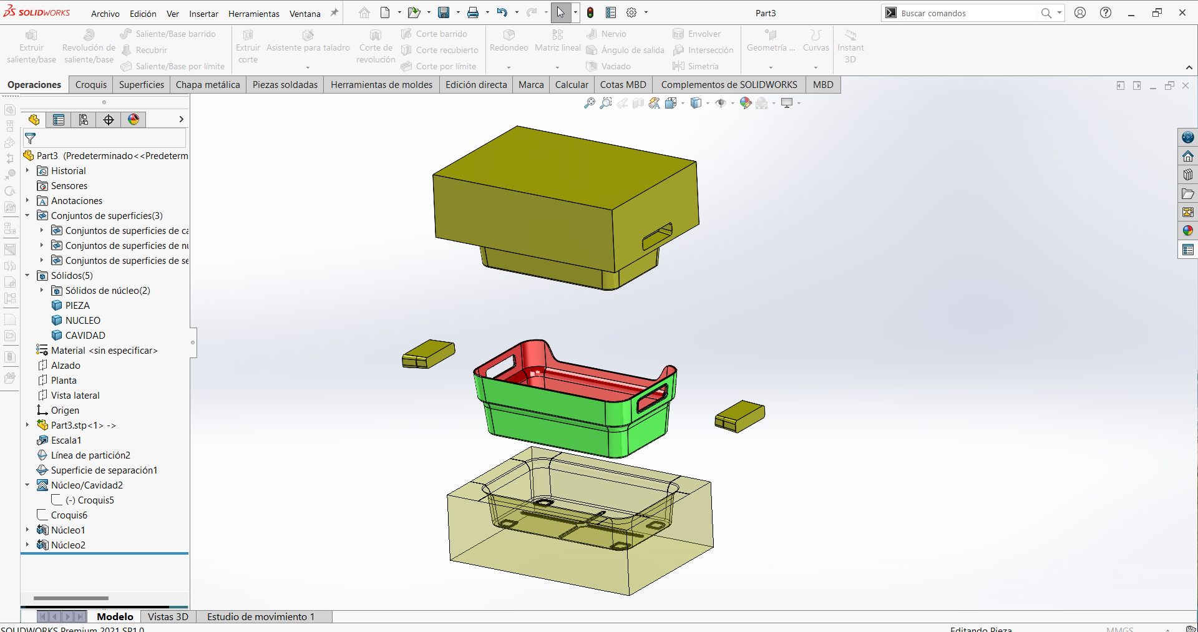
Task: Open the Herramientas menu
Action: pos(254,14)
